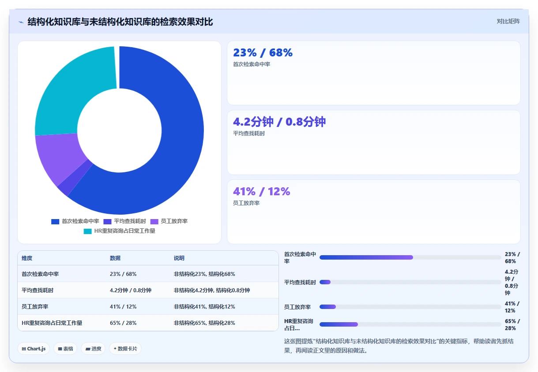Open the 23% / 68% stat card

[373, 73]
